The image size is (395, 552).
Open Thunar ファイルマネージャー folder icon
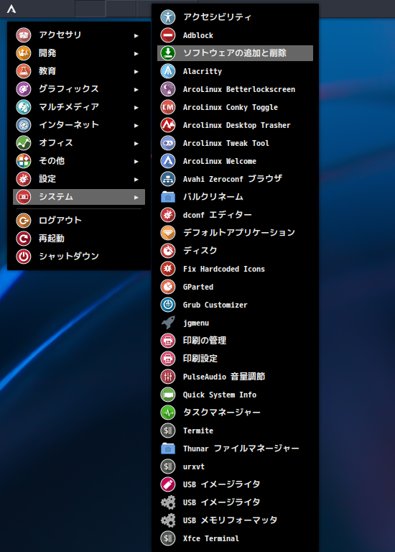point(168,448)
